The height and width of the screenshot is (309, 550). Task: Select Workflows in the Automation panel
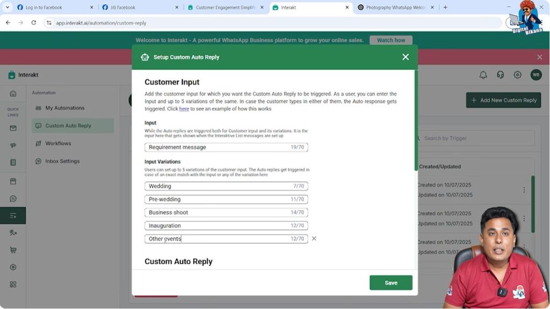point(56,143)
